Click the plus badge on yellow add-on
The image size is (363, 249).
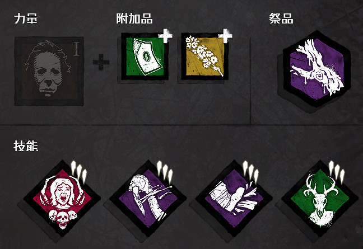tap(225, 36)
